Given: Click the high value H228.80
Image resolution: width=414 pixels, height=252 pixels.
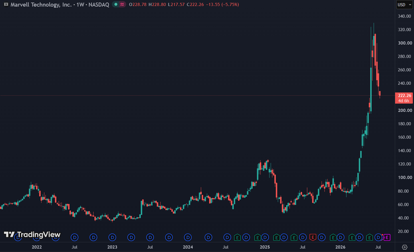Looking at the screenshot, I should point(157,5).
